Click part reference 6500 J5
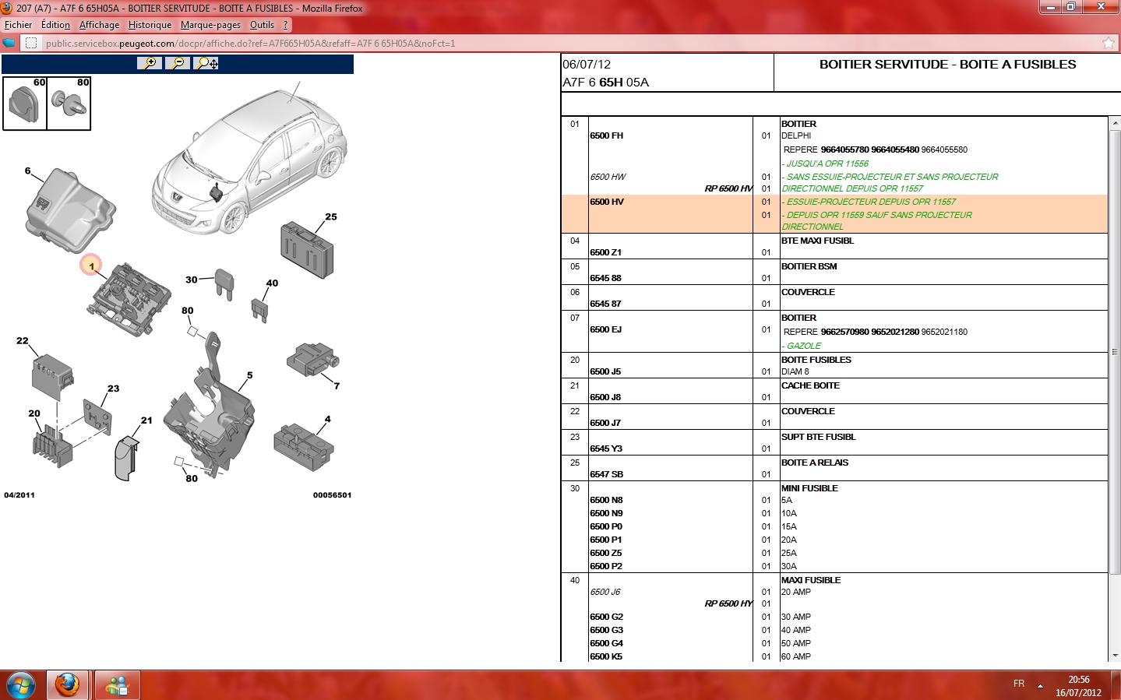The height and width of the screenshot is (700, 1121). (605, 371)
